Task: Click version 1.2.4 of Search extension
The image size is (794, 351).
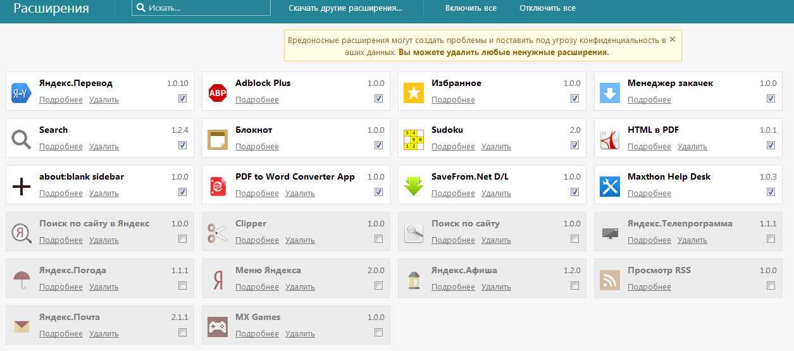Action: pos(180,130)
